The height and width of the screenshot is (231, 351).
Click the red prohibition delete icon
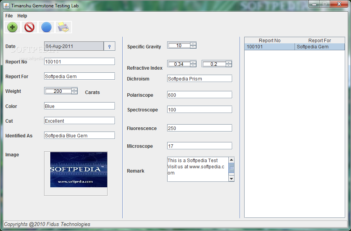[29, 27]
